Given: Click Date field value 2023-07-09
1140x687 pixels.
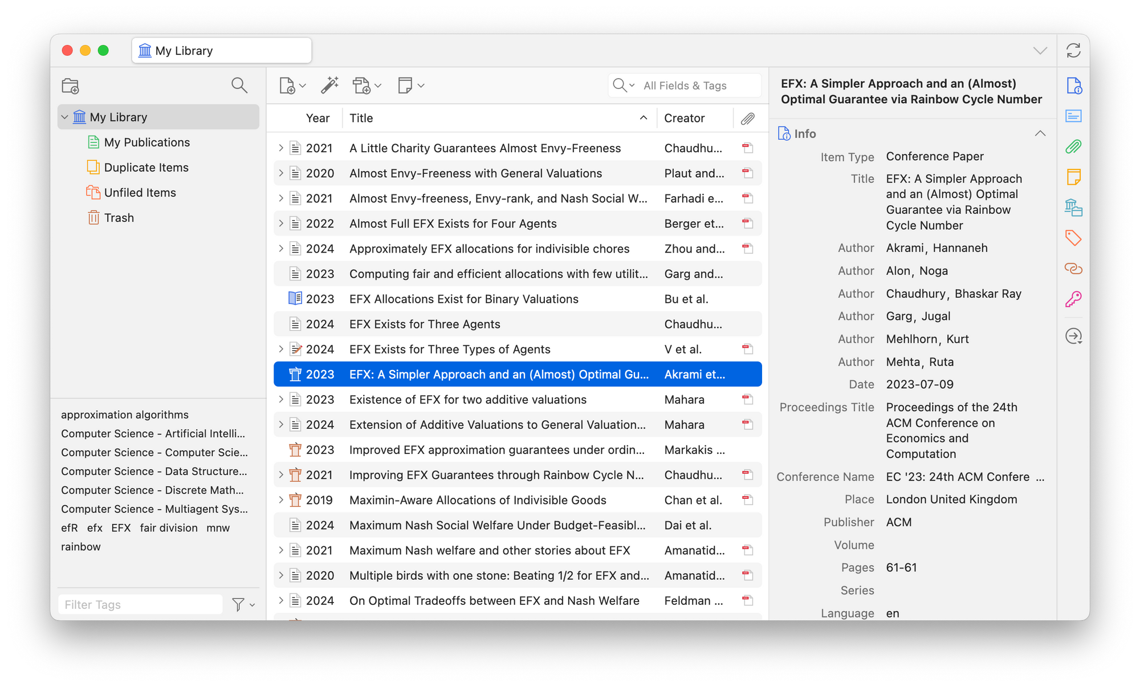Looking at the screenshot, I should (919, 384).
